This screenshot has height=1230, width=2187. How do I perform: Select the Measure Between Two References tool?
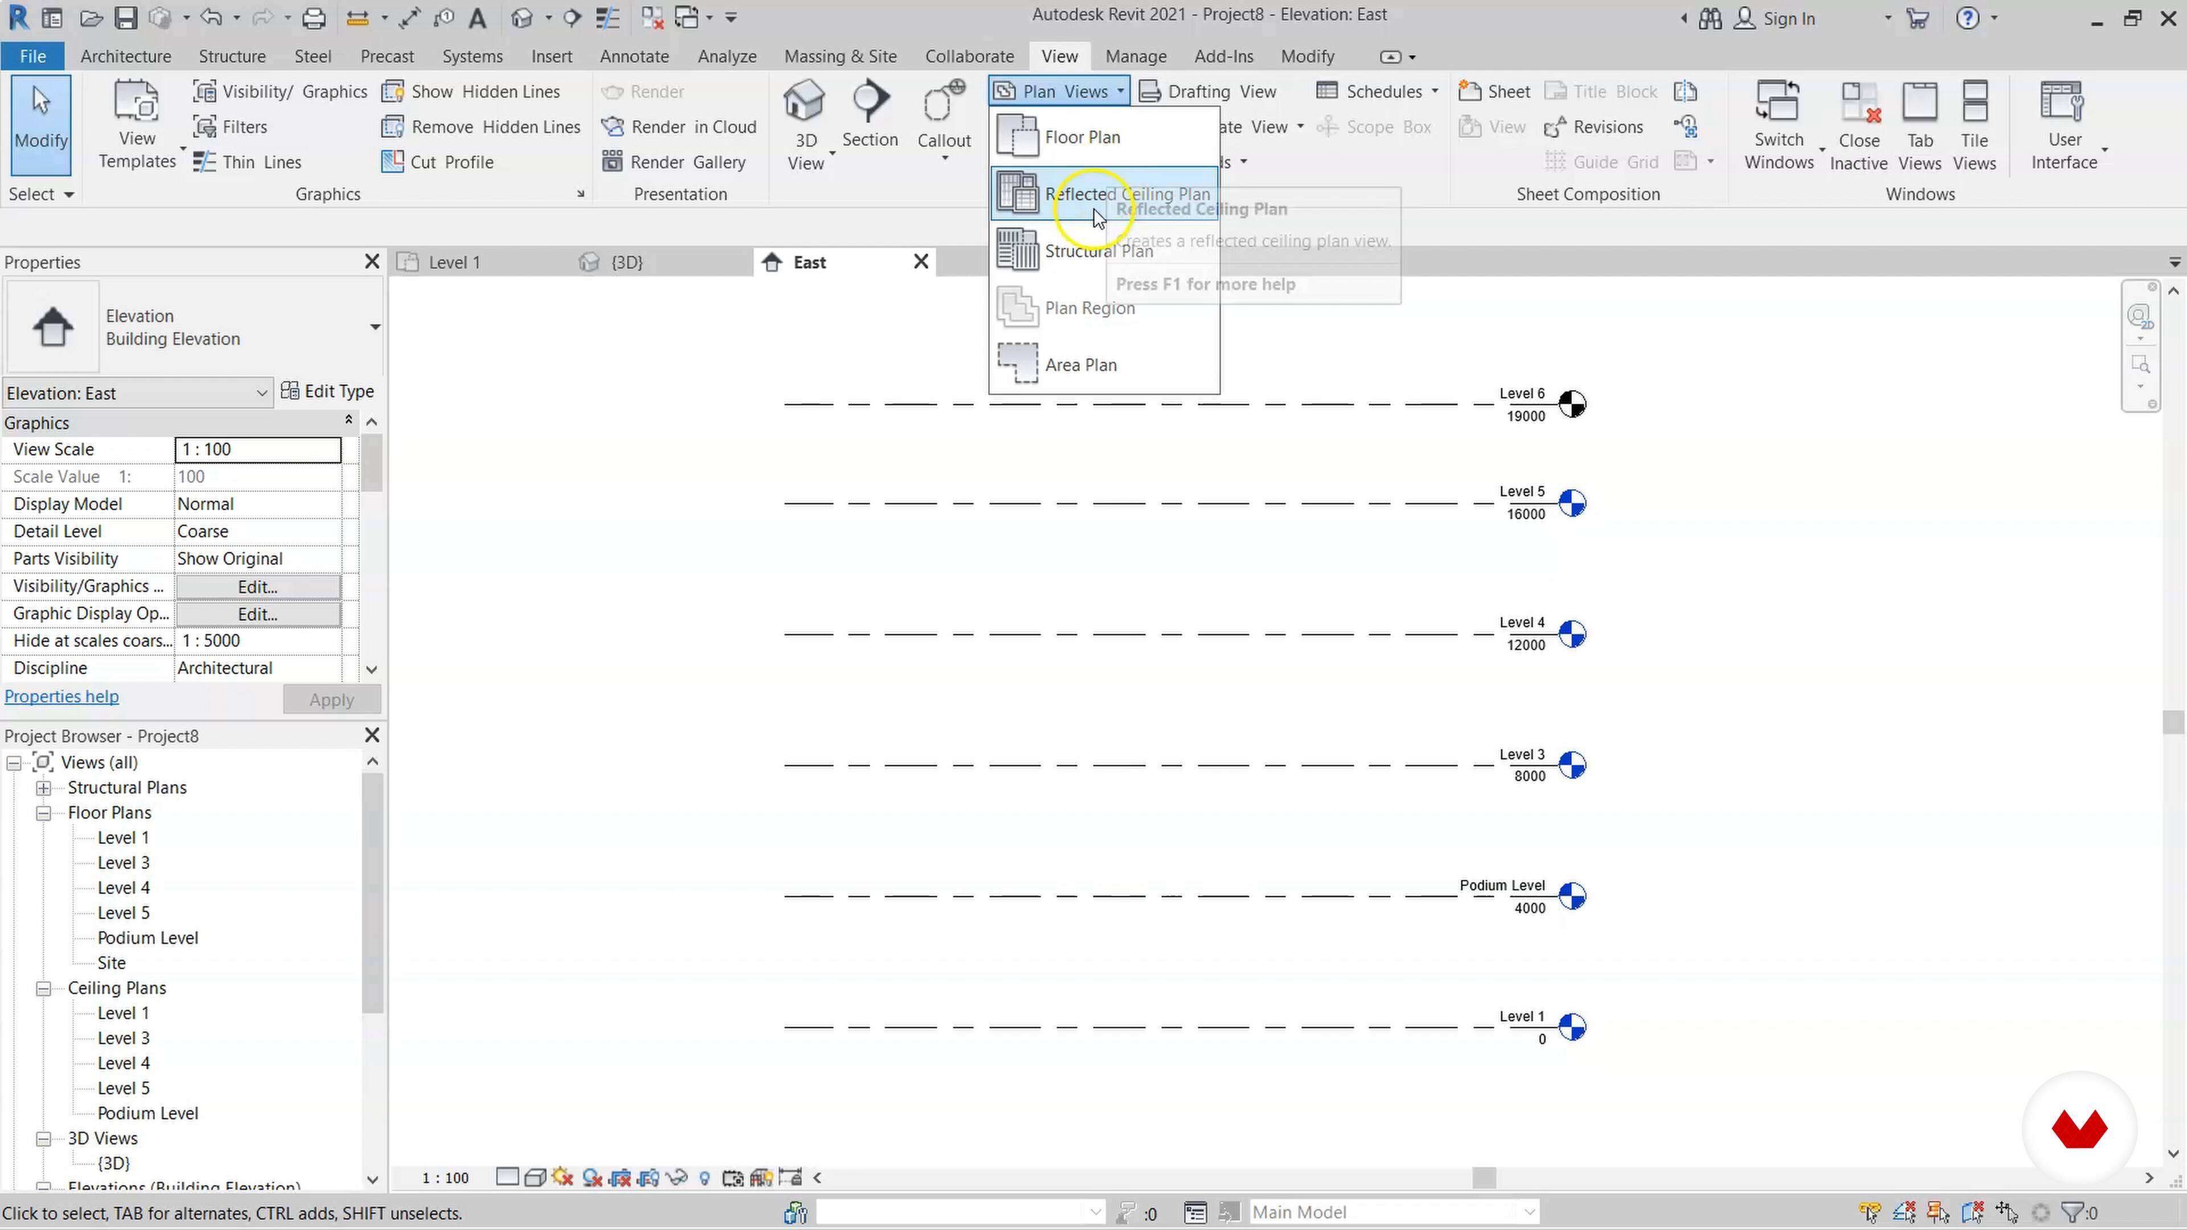358,18
